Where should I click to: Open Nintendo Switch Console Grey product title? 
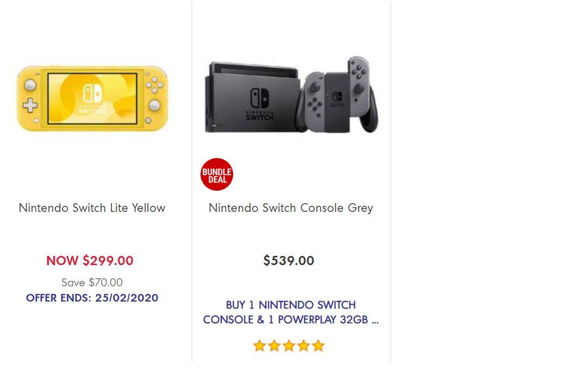[291, 208]
